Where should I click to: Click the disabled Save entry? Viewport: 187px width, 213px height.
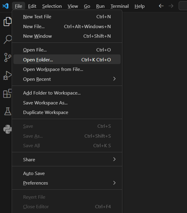click(67, 126)
